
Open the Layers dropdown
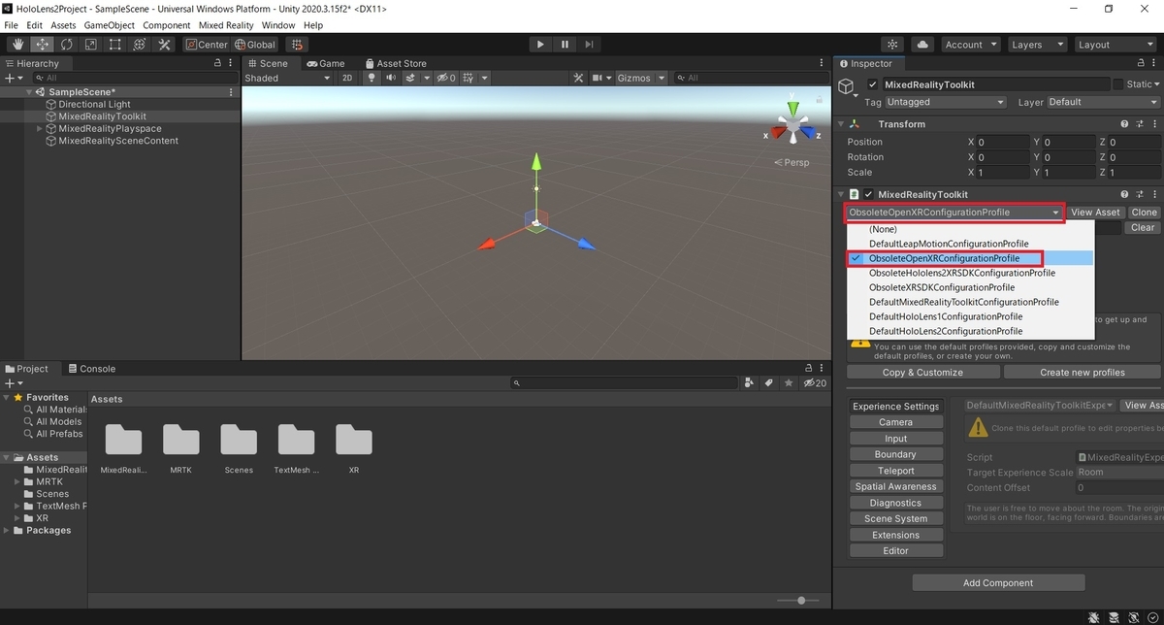(x=1036, y=45)
